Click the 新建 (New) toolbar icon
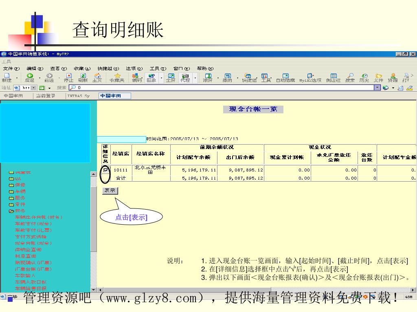Viewport: 417px width, 312px height. point(7,78)
